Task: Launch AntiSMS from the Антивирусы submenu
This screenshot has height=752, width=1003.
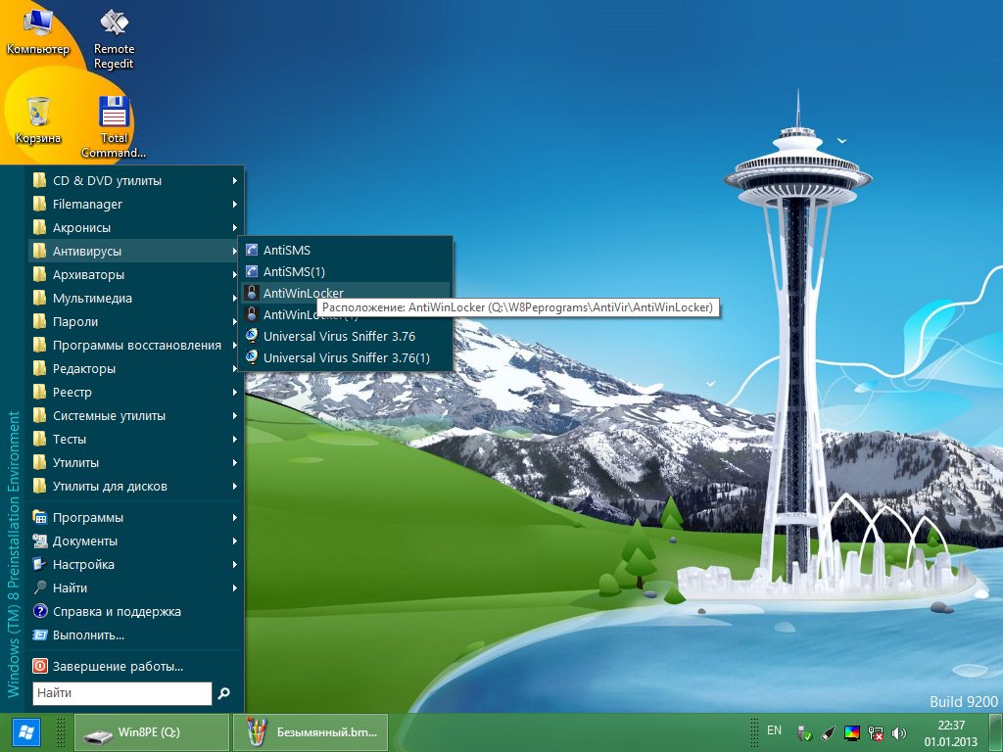Action: coord(286,250)
